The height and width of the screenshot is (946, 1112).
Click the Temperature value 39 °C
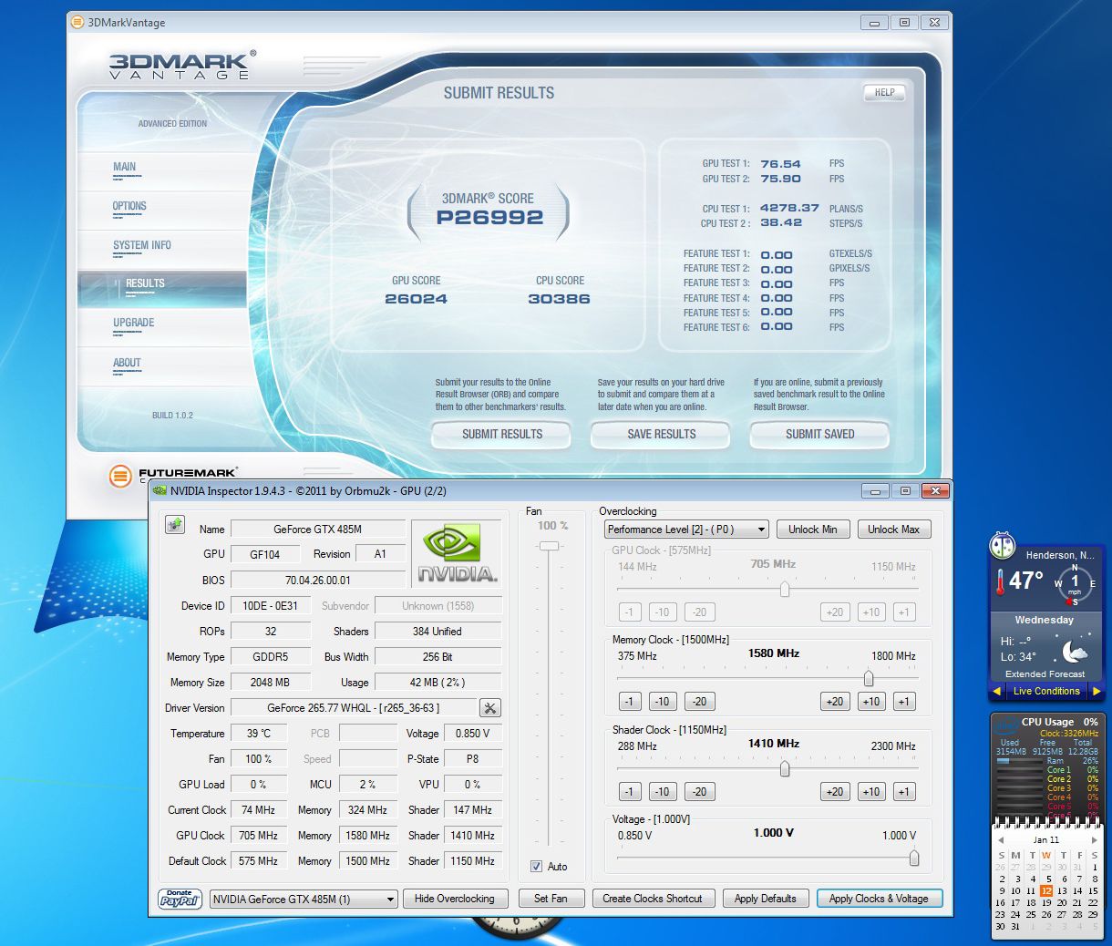pyautogui.click(x=259, y=734)
